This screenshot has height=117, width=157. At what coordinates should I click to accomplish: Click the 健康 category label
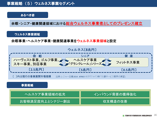(x=129, y=56)
